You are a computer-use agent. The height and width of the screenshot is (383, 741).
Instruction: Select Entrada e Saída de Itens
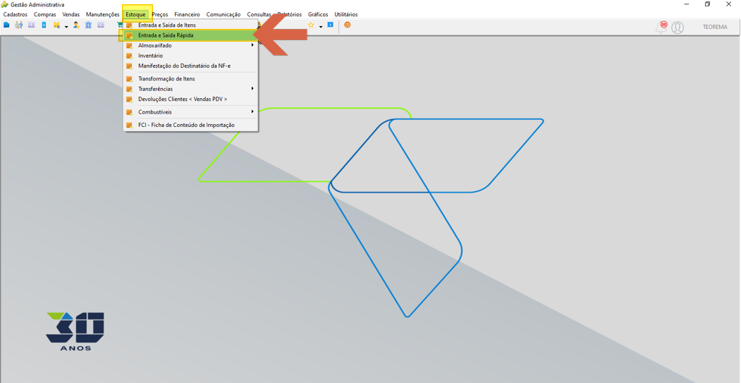click(x=191, y=25)
